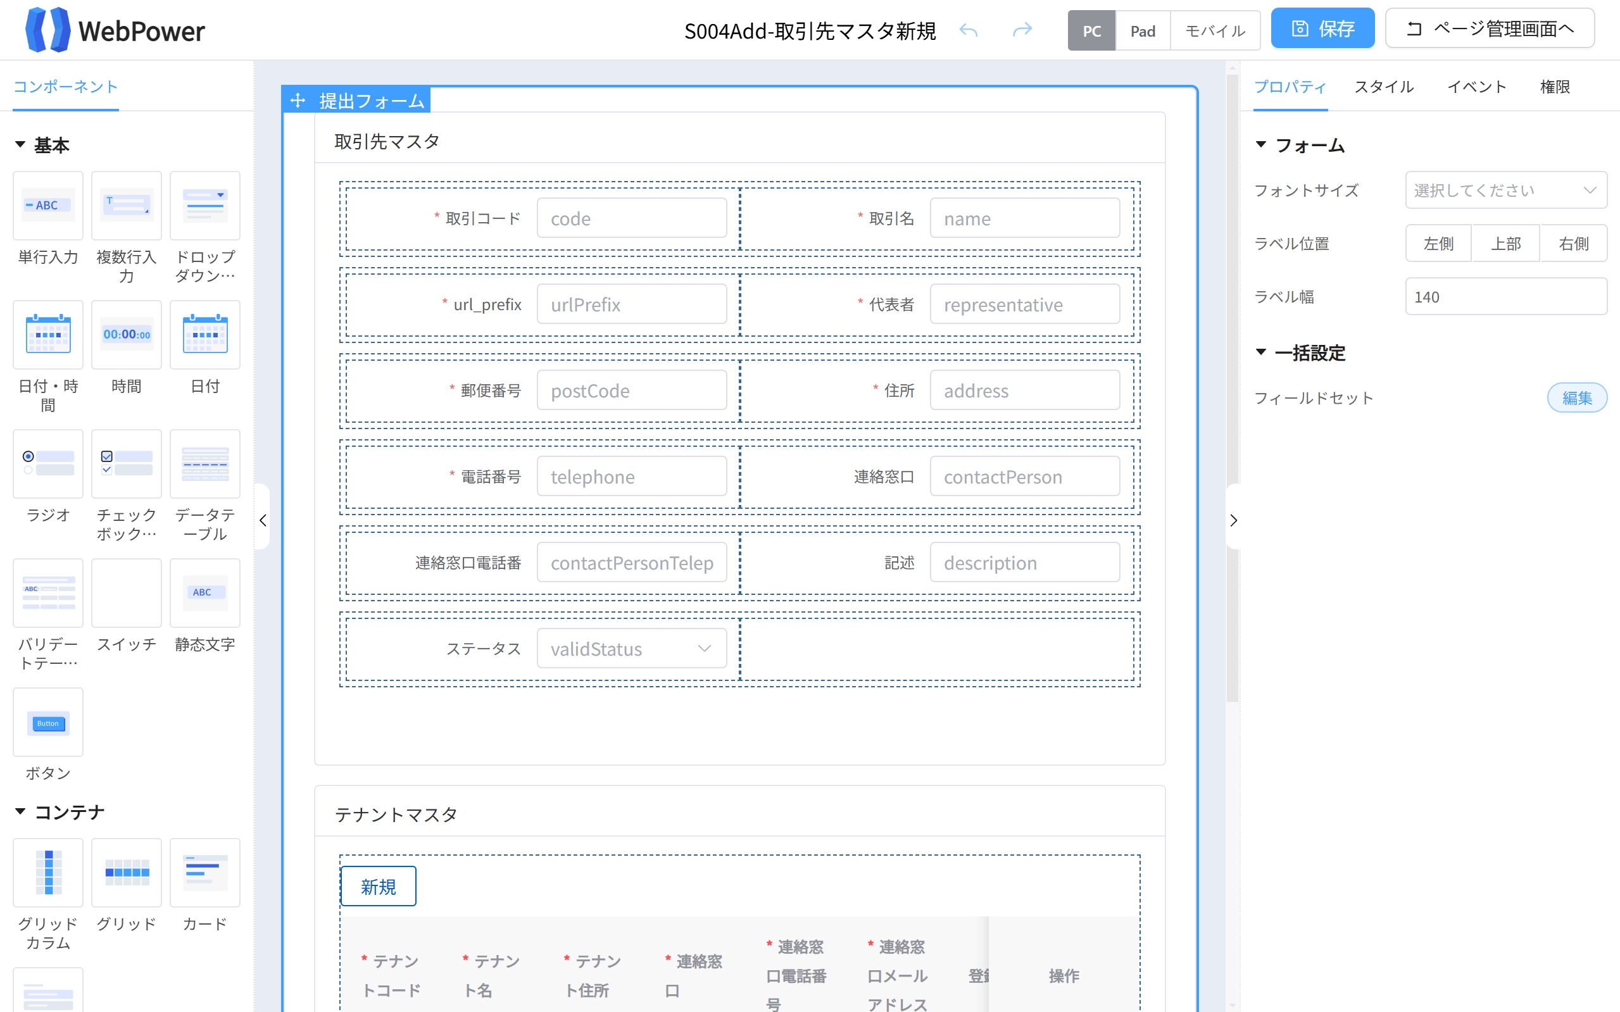Collapse the 基本 component section

pyautogui.click(x=20, y=144)
